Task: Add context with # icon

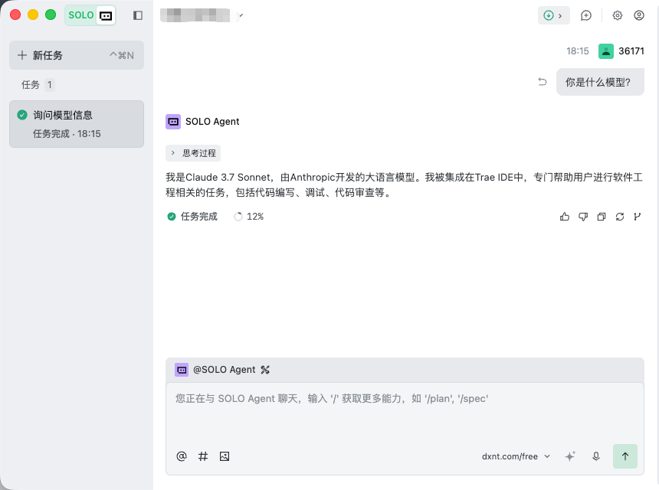Action: [203, 456]
